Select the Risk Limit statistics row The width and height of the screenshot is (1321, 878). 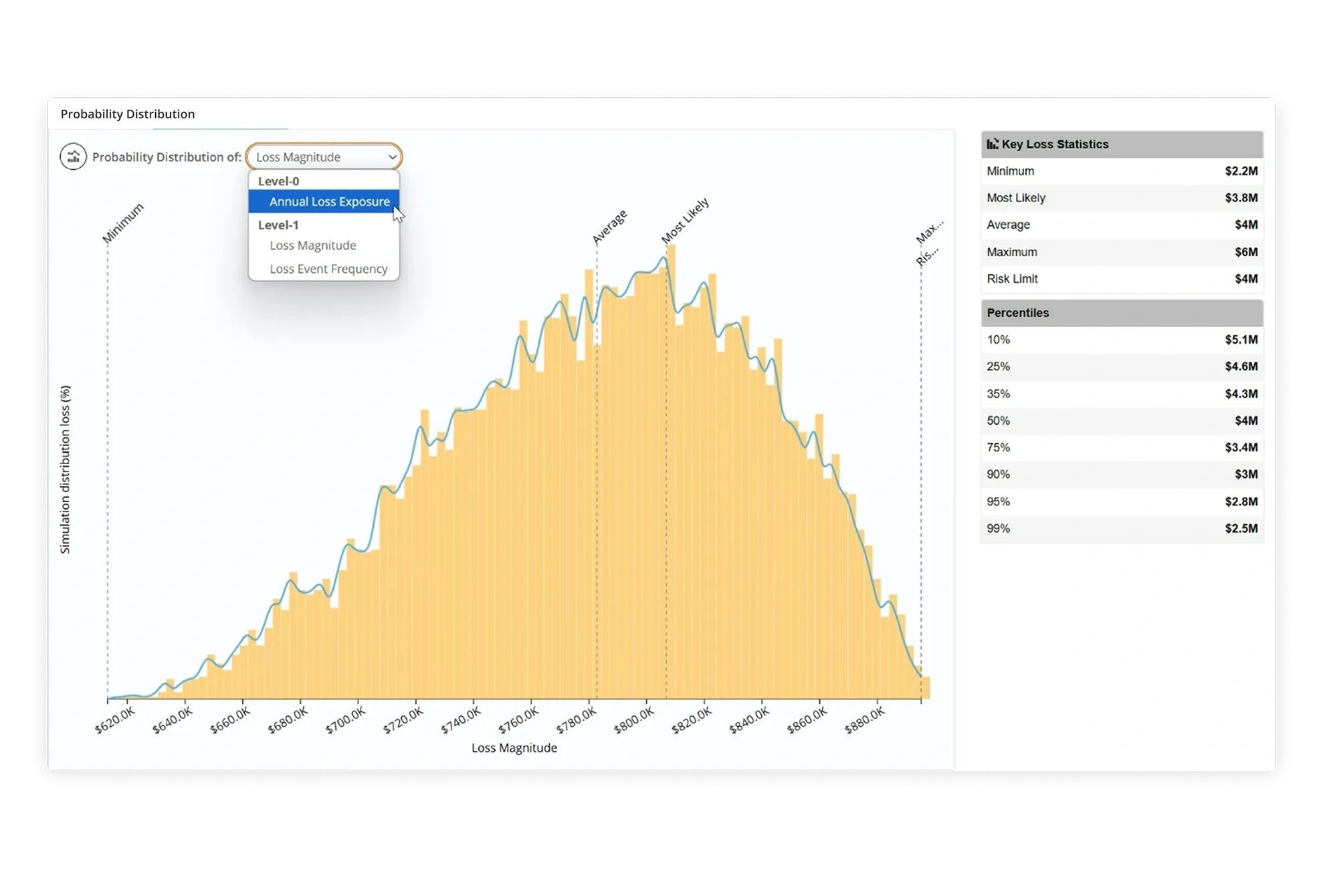pos(1121,279)
